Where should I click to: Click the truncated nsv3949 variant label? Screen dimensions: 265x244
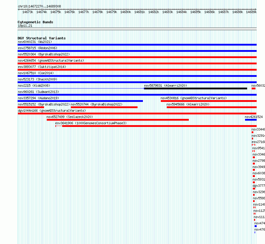click(x=259, y=167)
